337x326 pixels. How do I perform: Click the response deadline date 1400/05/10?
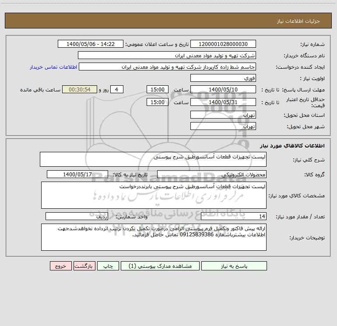coord(223,89)
